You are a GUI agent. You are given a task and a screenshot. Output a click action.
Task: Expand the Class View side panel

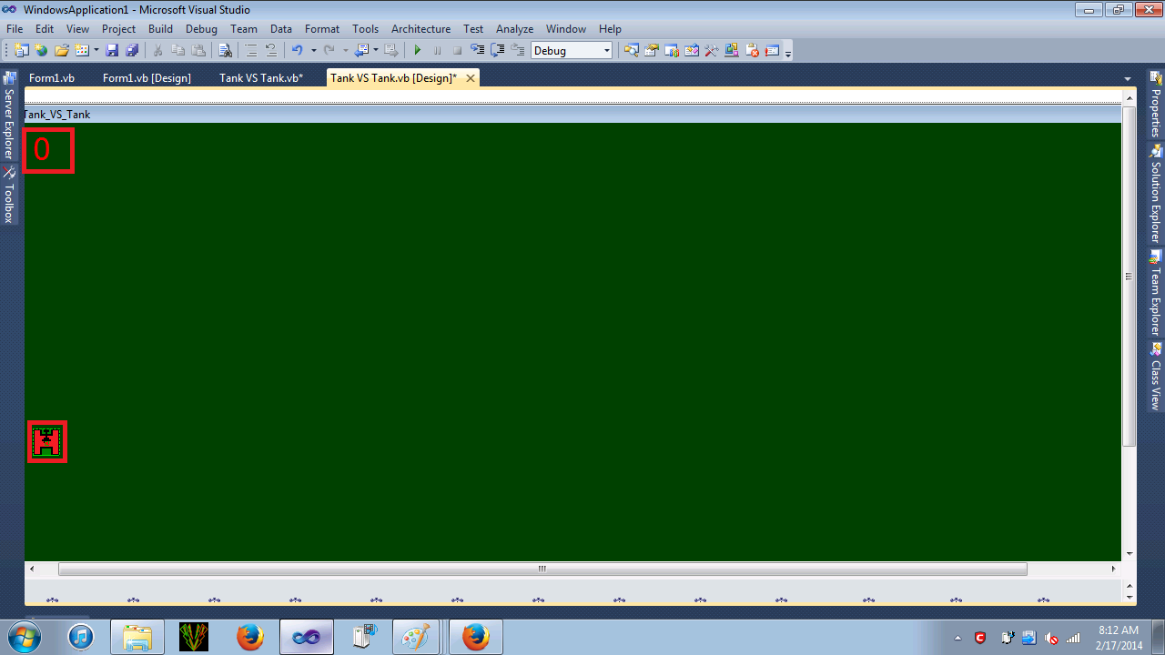coord(1156,377)
